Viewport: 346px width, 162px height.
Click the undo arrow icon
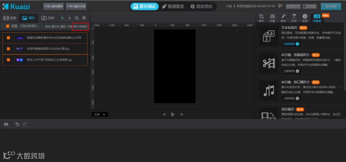click(17, 124)
